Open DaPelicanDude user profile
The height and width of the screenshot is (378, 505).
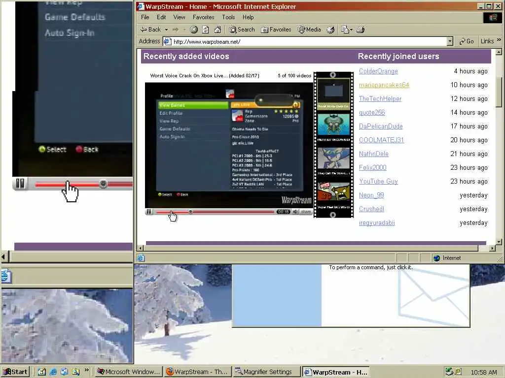(x=381, y=126)
